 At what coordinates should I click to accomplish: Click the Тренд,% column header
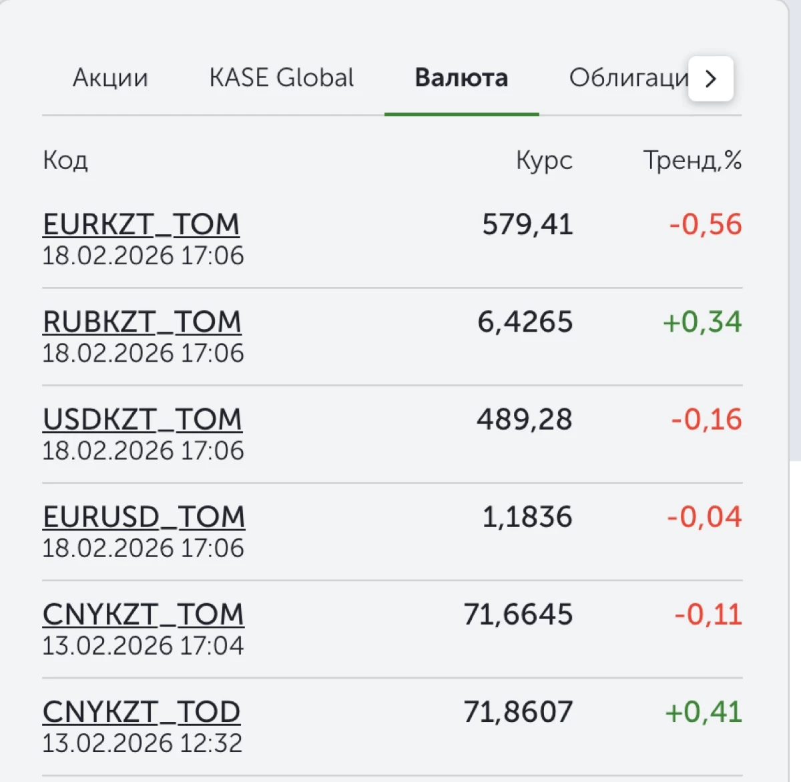(692, 160)
